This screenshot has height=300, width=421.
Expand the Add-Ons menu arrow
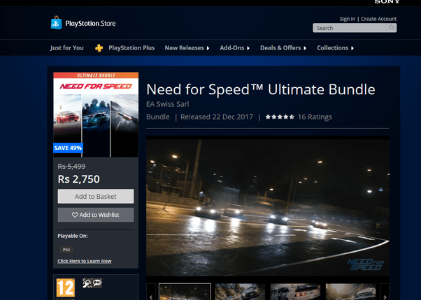click(248, 48)
